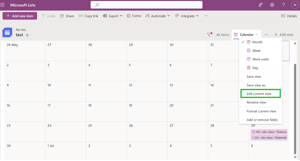Screen dimensions: 300x161
Task: Expand the Automate dropdown chevron
Action: pos(168,16)
